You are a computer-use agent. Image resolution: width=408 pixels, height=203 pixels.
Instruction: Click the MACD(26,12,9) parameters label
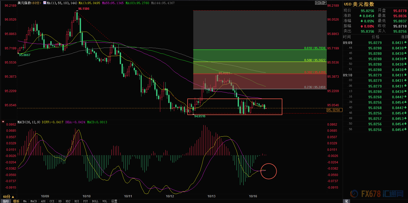point(29,122)
